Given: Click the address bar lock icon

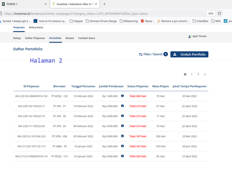Looking at the screenshot, I should [x=1, y=13].
